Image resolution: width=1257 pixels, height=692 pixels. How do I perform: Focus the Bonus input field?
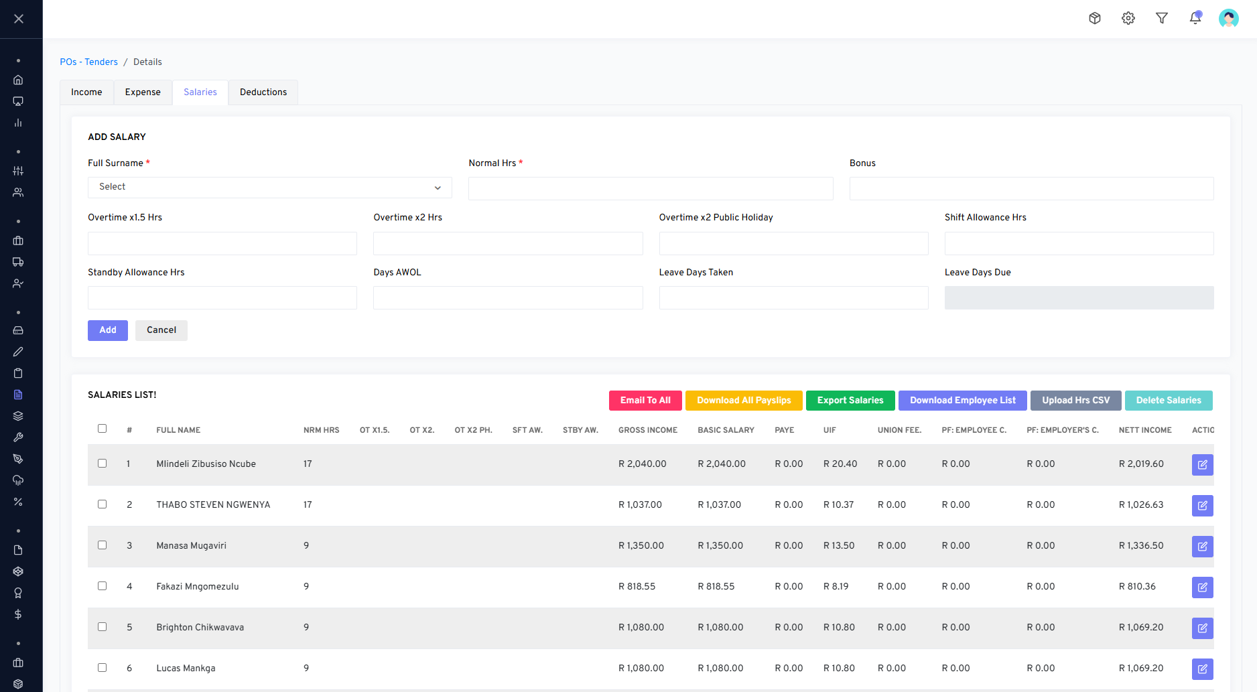(1032, 188)
